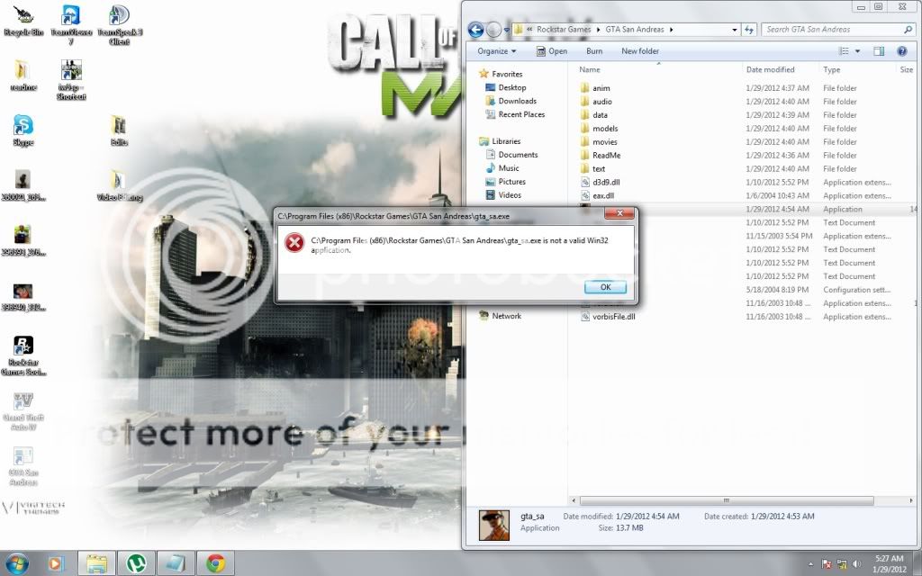Open the uTorrent icon in the taskbar
This screenshot has width=922, height=576.
tap(135, 563)
